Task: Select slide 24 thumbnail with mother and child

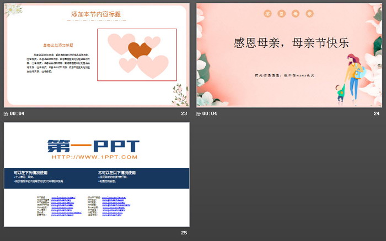Action: point(289,55)
